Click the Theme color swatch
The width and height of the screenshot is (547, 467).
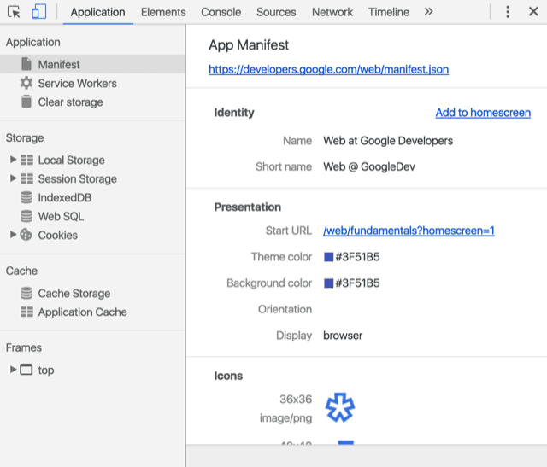[328, 257]
